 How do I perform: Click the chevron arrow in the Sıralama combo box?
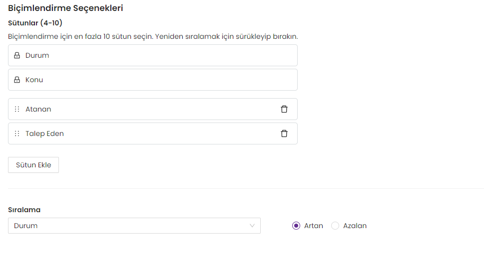[x=252, y=226]
